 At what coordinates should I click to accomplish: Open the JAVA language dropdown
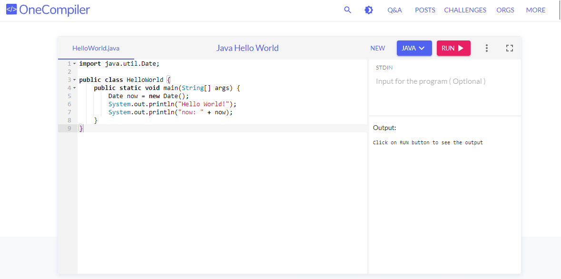(414, 48)
